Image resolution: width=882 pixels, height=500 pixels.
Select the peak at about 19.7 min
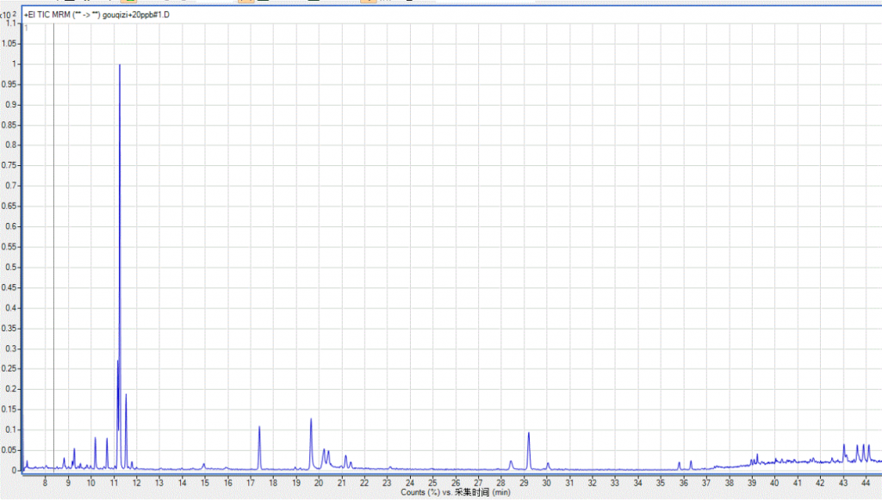pyautogui.click(x=311, y=422)
